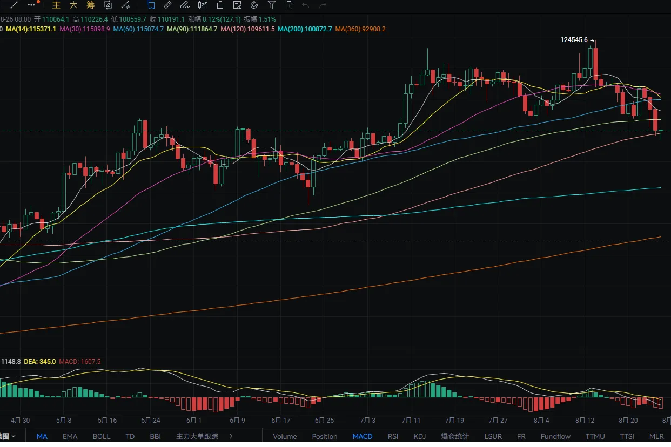671x447 pixels.
Task: Click the refresh-edit icon in toolbar
Action: point(108,5)
